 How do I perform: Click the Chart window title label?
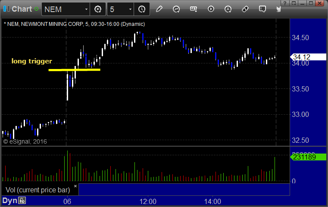click(22, 9)
